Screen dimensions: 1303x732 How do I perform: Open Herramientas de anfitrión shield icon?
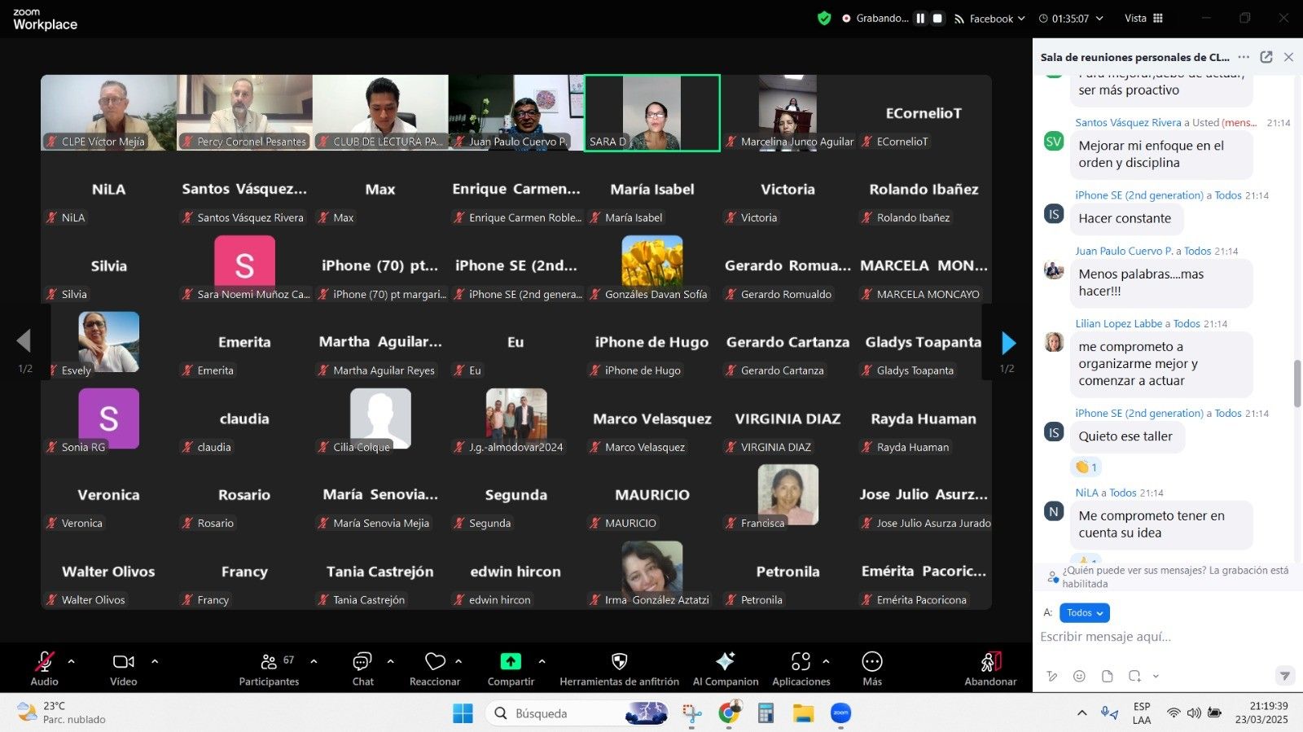click(619, 662)
